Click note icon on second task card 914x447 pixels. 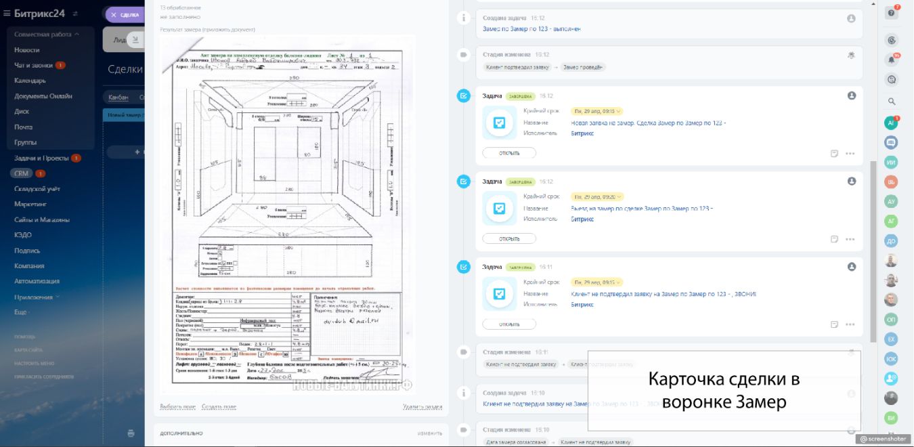click(835, 239)
